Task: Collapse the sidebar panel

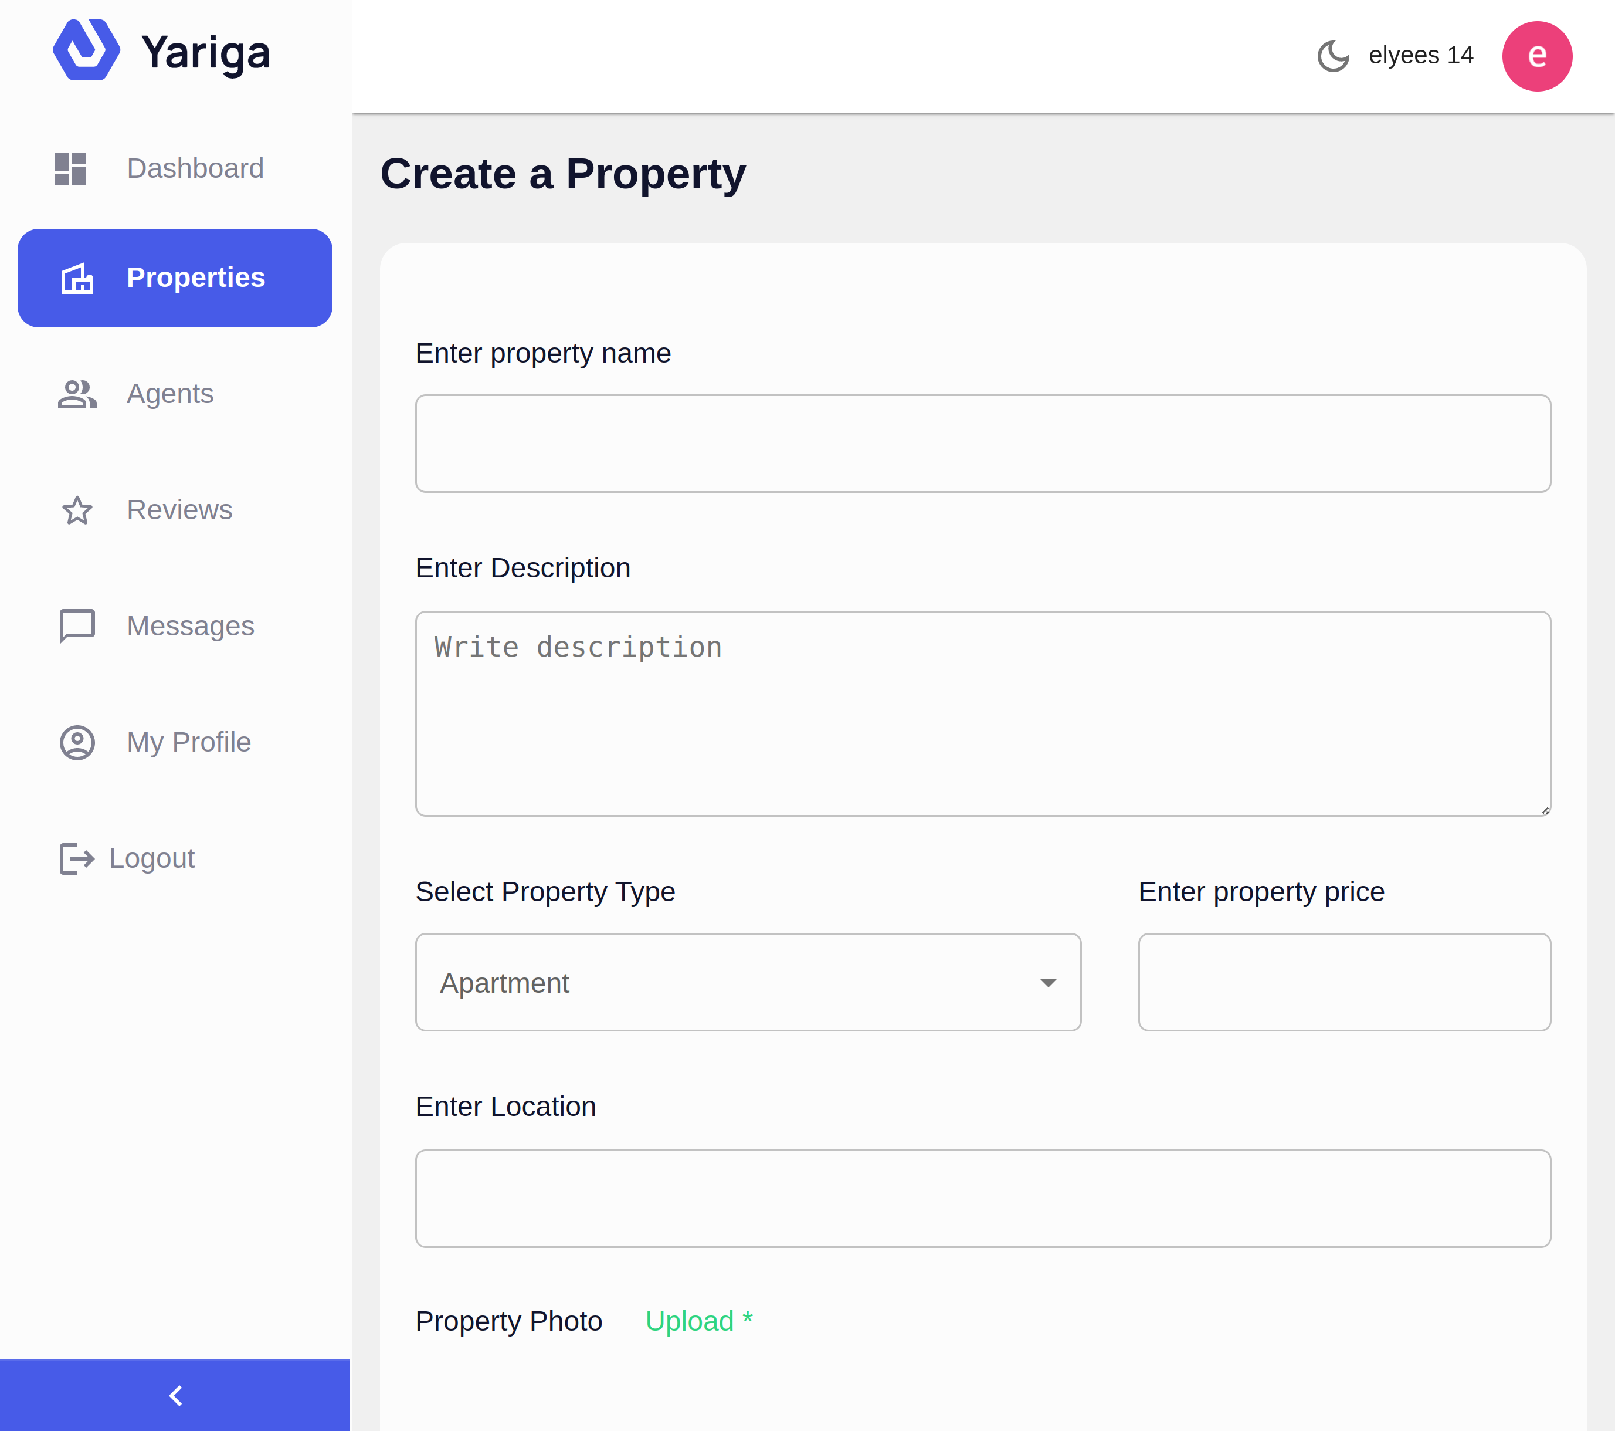Action: pos(175,1393)
